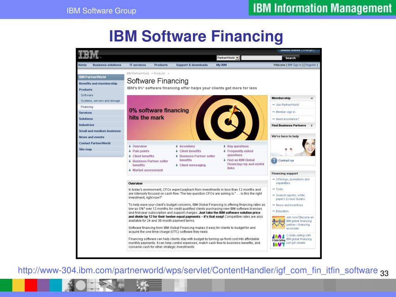This screenshot has height=297, width=396.
Task: Select My IBM in the navigation bar
Action: [x=221, y=65]
